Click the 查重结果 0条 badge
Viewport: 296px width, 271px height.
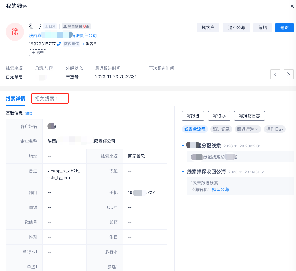coord(76,26)
